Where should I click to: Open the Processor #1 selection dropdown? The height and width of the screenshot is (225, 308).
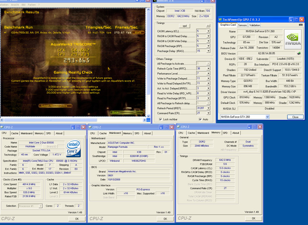tap(40, 206)
